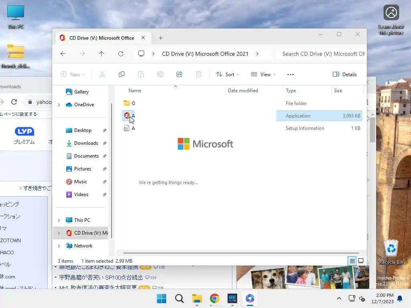Click the address bar path text
This screenshot has width=411, height=308.
coord(205,54)
